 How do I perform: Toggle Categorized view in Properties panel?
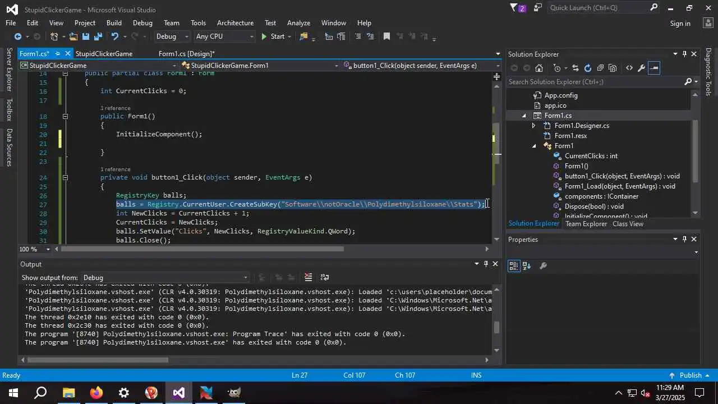[x=514, y=266]
